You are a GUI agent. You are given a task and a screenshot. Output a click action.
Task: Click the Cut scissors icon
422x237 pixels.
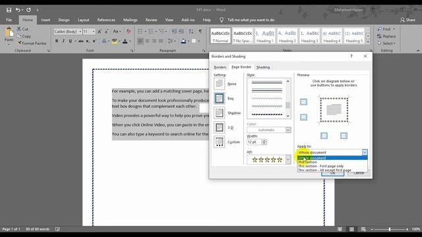click(19, 29)
